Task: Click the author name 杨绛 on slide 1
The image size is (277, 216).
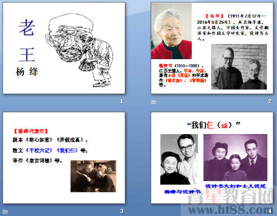Action: coord(27,72)
